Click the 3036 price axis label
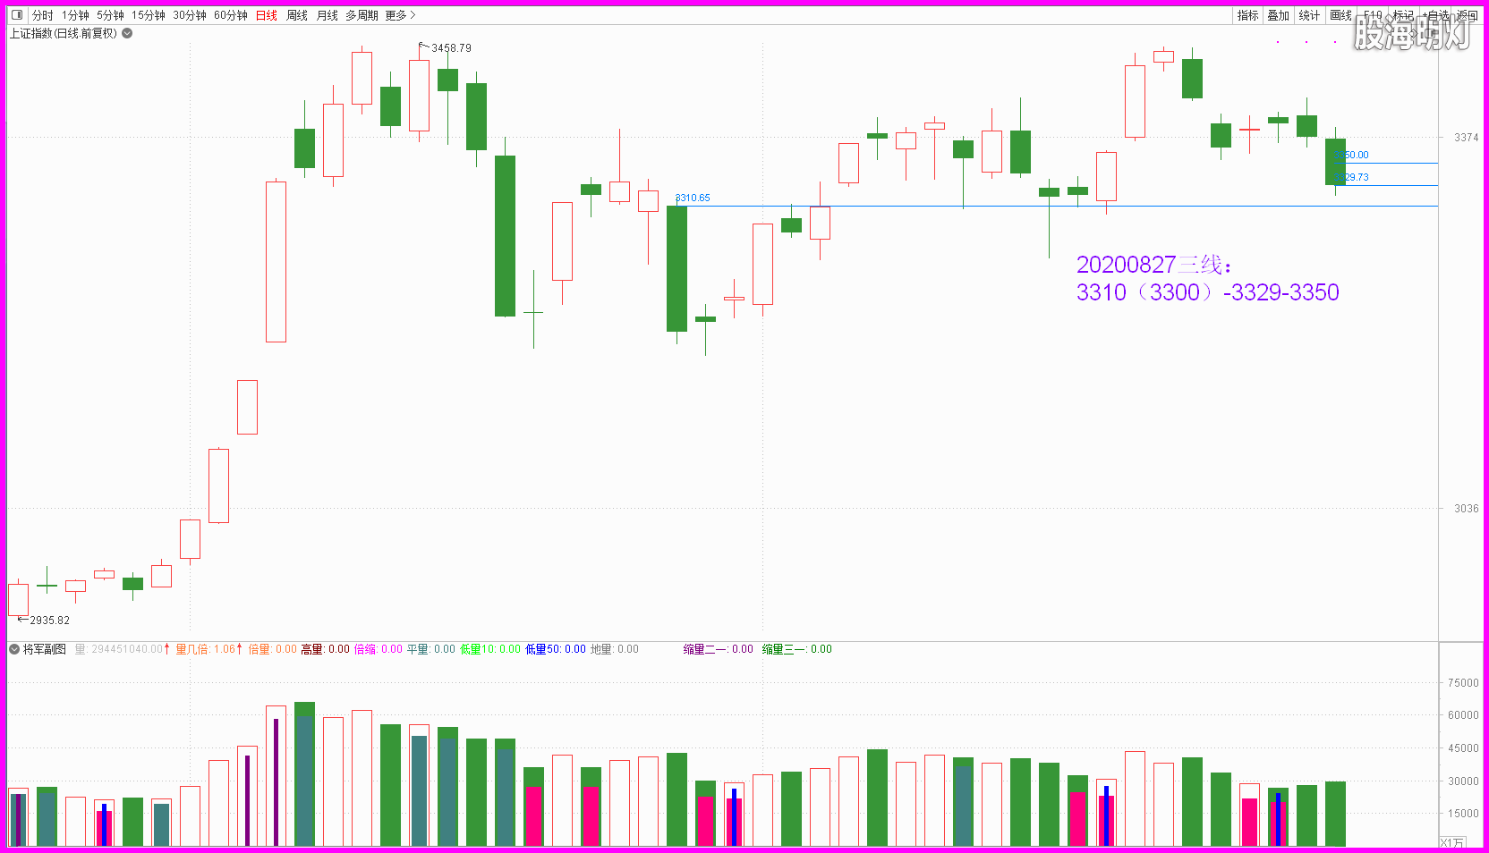Image resolution: width=1489 pixels, height=853 pixels. [x=1466, y=509]
